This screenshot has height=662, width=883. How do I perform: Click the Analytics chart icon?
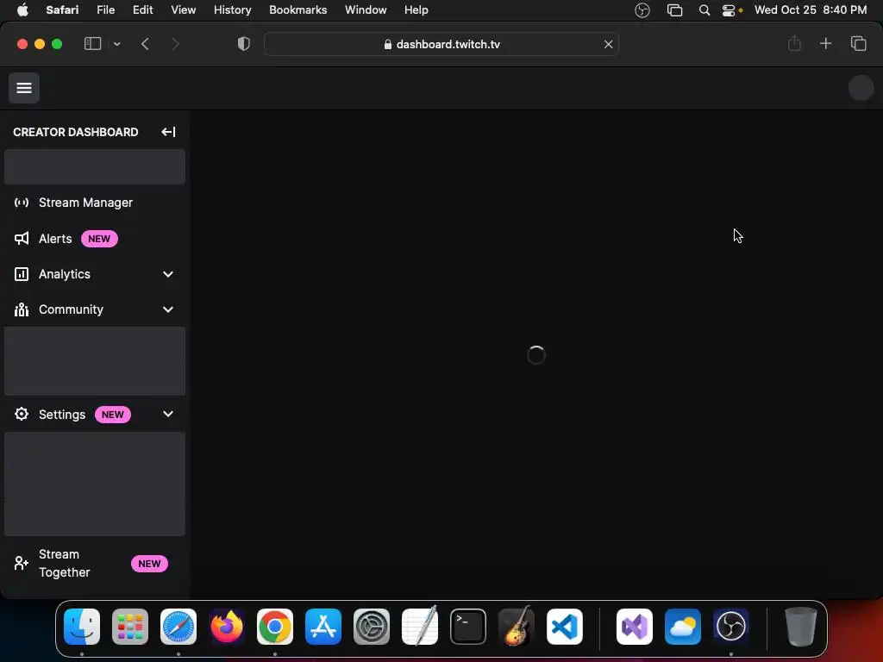[x=22, y=274]
